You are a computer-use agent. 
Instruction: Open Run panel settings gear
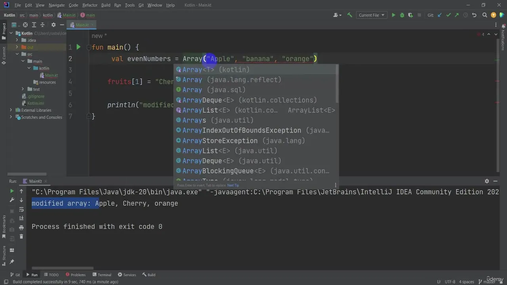point(487,181)
